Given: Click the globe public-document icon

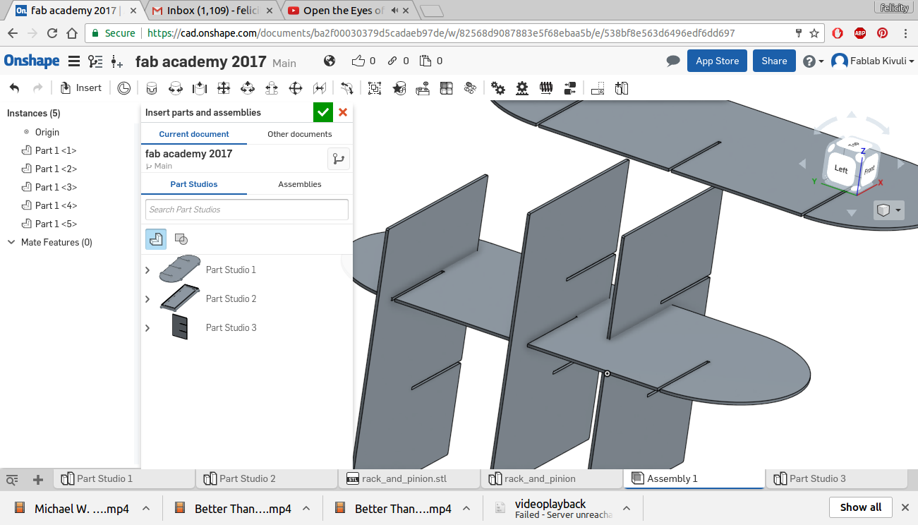Looking at the screenshot, I should click(x=330, y=61).
